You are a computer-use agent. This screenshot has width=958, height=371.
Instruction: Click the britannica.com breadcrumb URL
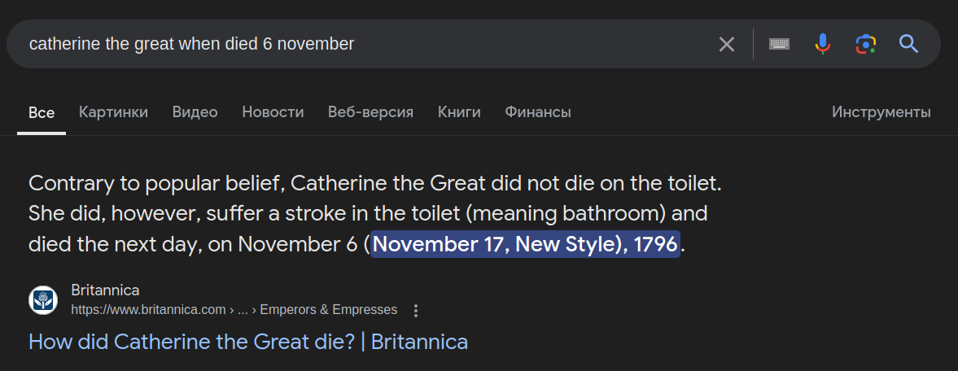coord(234,310)
